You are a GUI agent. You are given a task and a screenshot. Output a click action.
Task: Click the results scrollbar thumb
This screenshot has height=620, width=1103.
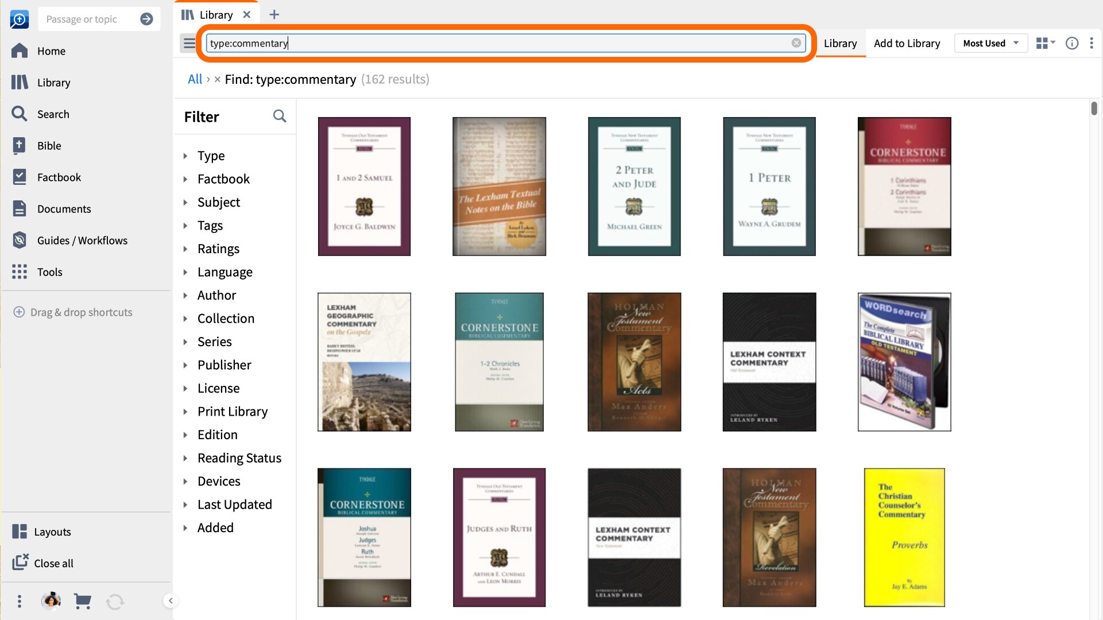pyautogui.click(x=1094, y=108)
